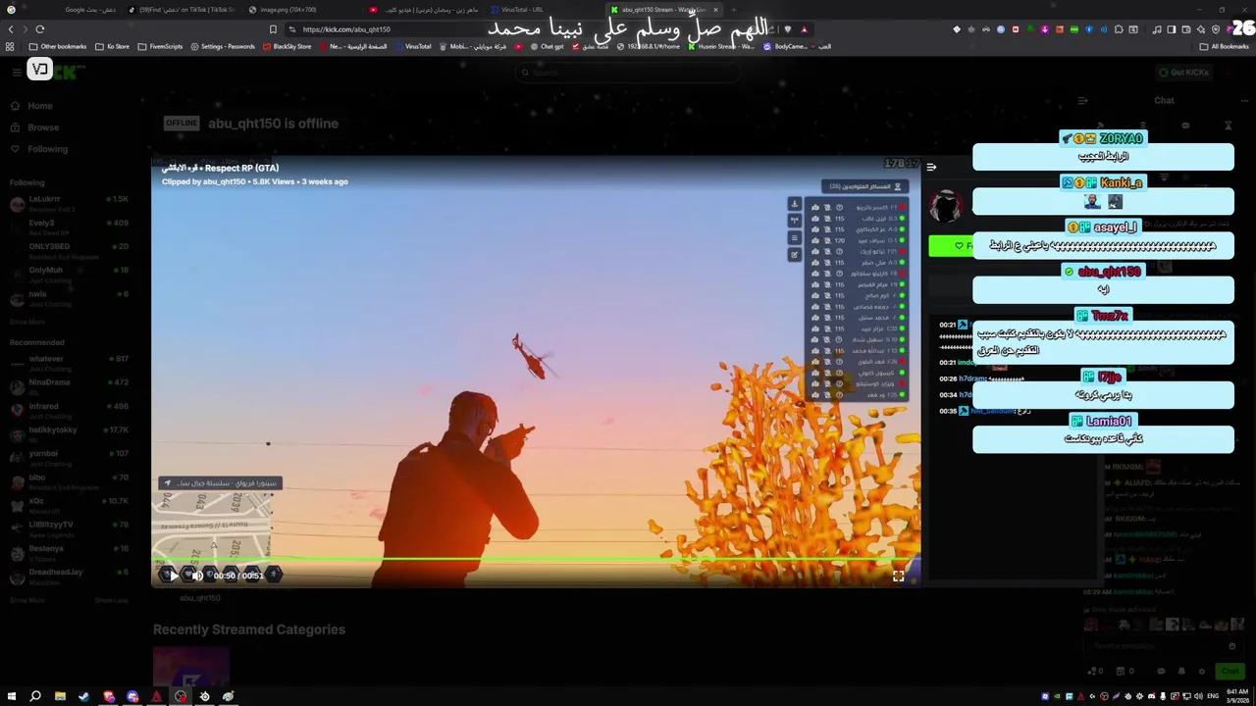
Task: Open the All Bookmarks folder
Action: coord(1225,46)
